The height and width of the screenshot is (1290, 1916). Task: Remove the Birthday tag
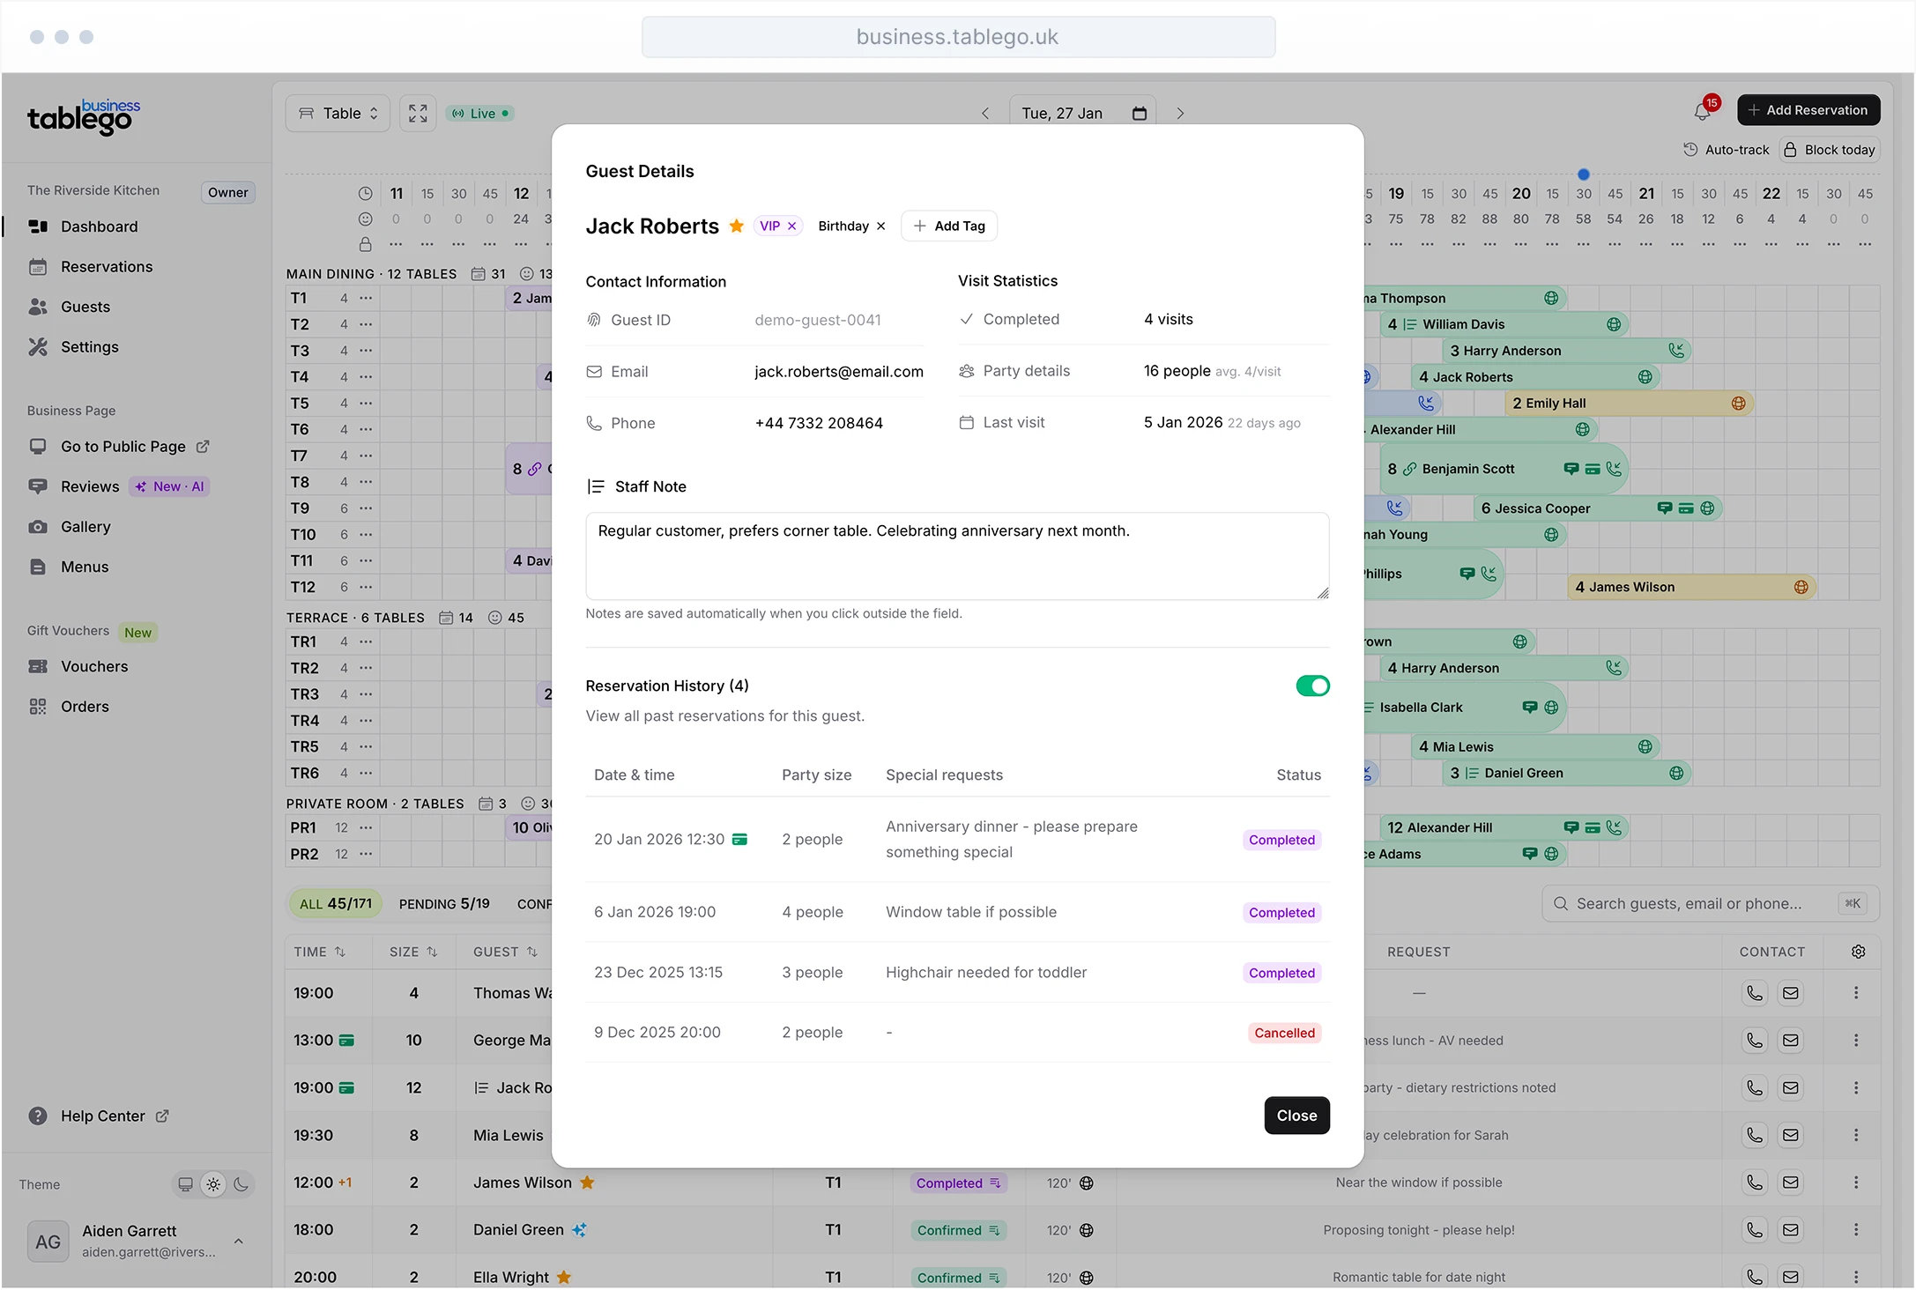click(x=880, y=226)
